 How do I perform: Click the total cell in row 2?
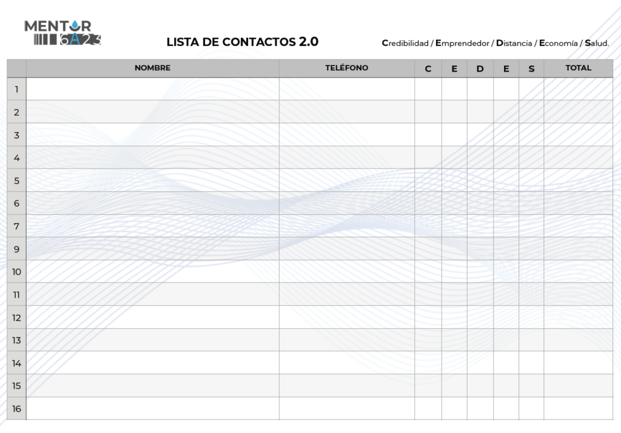(578, 112)
